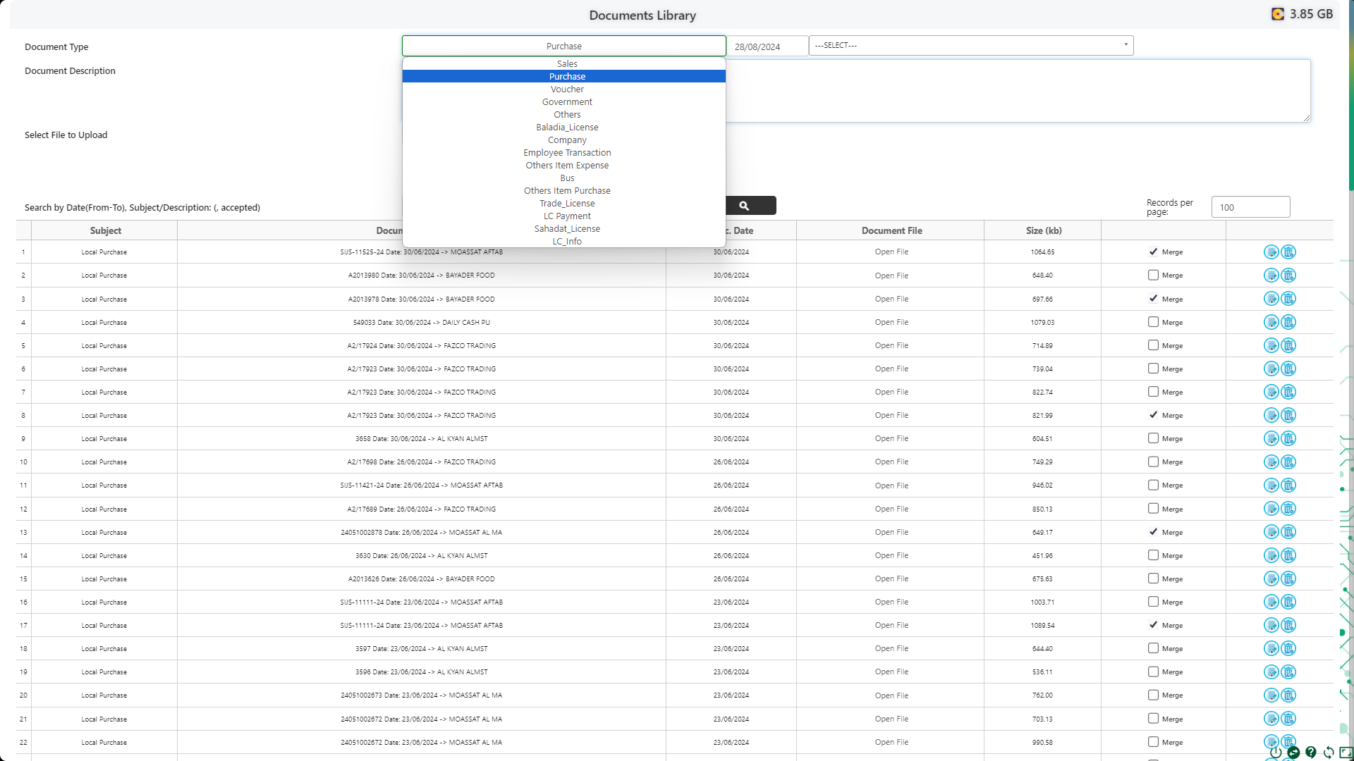The width and height of the screenshot is (1354, 761).
Task: Click the green transfer arrows icon
Action: click(1293, 753)
